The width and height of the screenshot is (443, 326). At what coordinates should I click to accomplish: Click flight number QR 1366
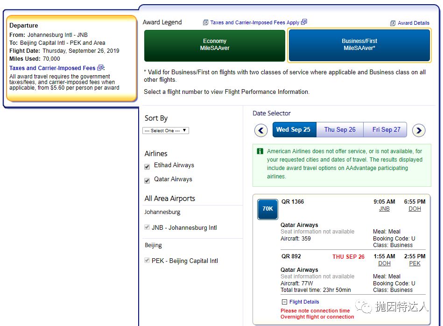pyautogui.click(x=292, y=202)
